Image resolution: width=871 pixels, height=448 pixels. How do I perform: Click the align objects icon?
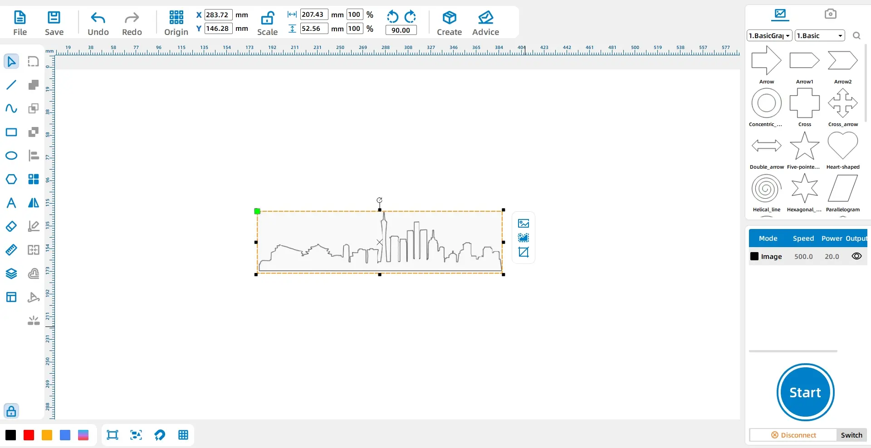(34, 156)
